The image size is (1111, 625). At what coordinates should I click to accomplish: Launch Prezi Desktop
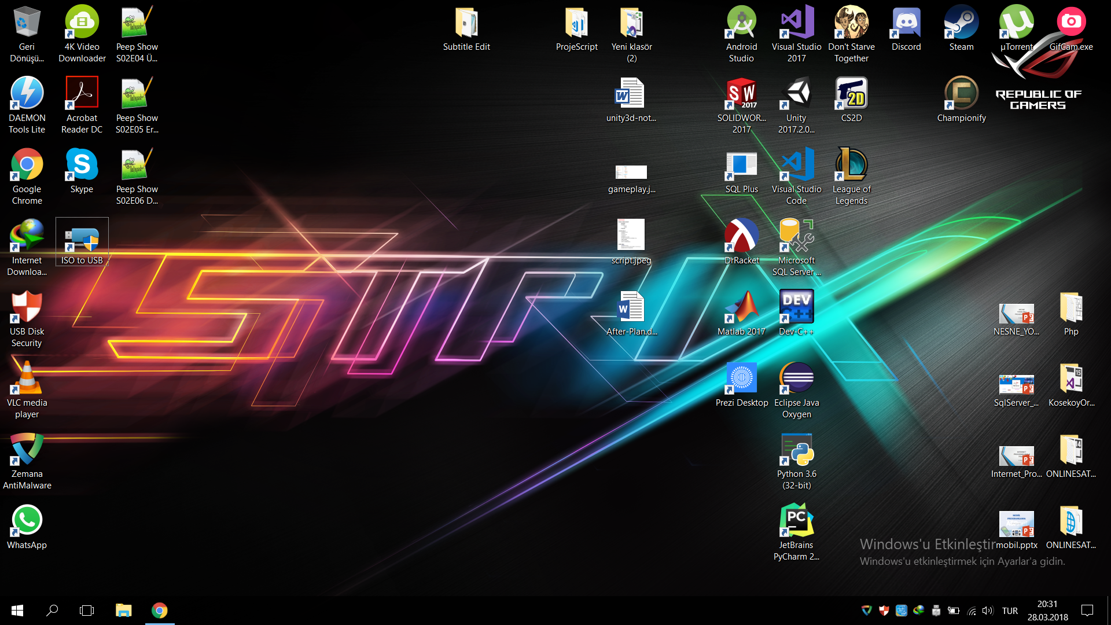pos(741,384)
